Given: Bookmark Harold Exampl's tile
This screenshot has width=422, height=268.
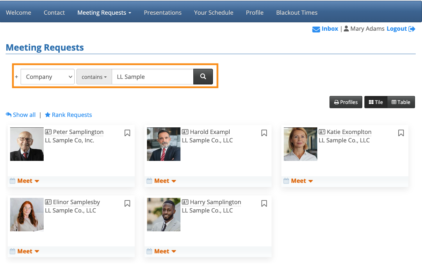Looking at the screenshot, I should 264,133.
